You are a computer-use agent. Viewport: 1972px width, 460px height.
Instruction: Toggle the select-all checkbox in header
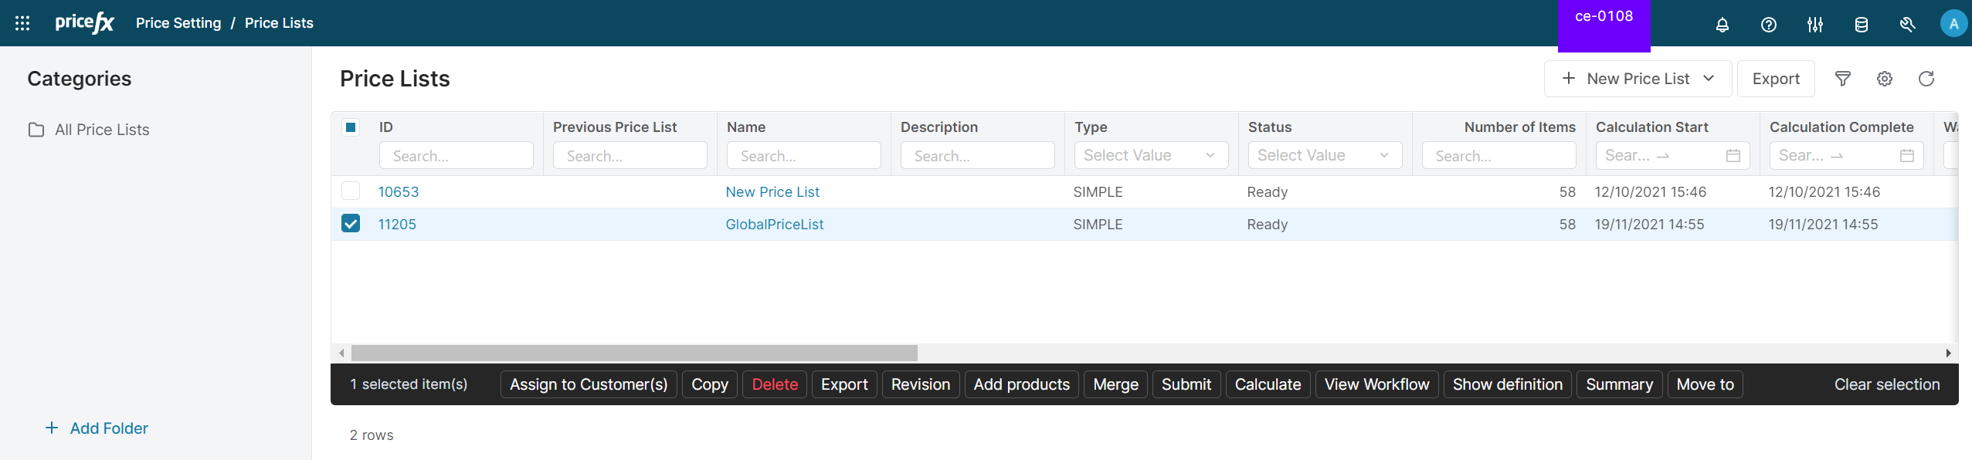coord(351,127)
